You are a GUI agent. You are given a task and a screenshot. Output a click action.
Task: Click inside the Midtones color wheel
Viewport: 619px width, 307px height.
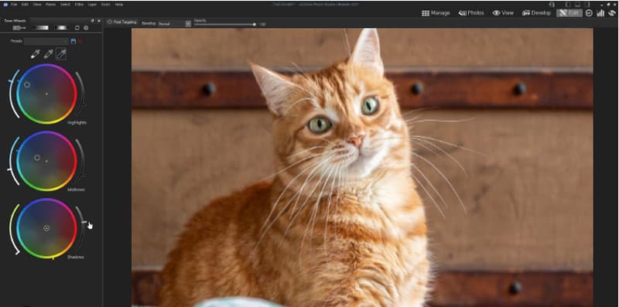pos(46,161)
